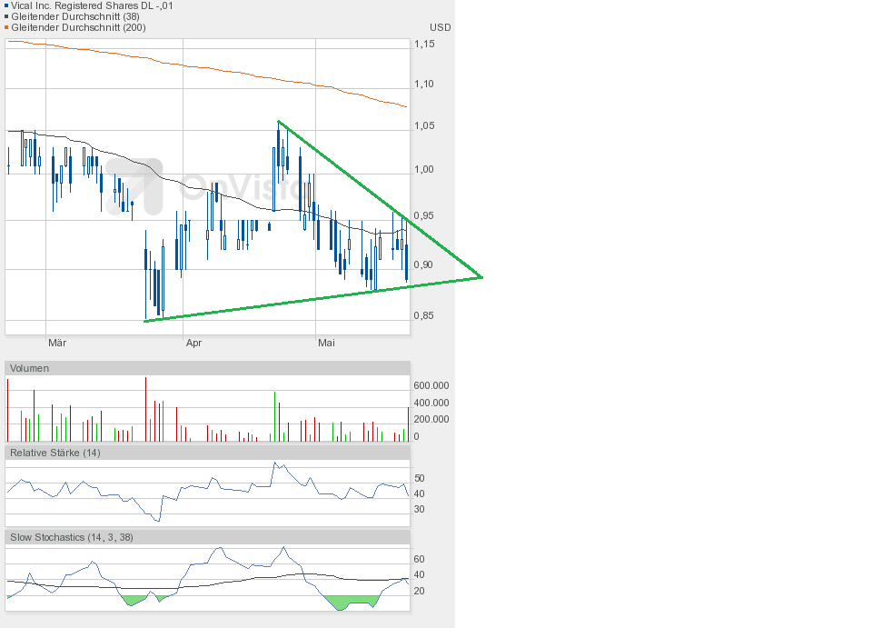
Task: Select the Gleitender Durchschnitt (200) legend text
Action: 77,27
